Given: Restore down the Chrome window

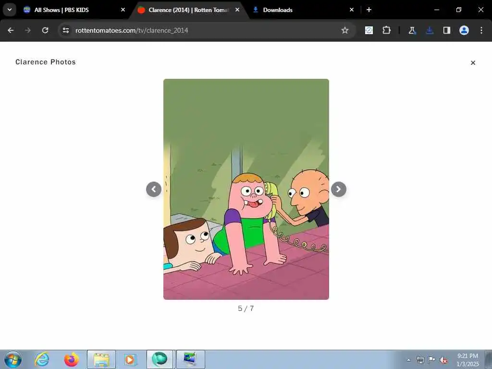Looking at the screenshot, I should [459, 10].
